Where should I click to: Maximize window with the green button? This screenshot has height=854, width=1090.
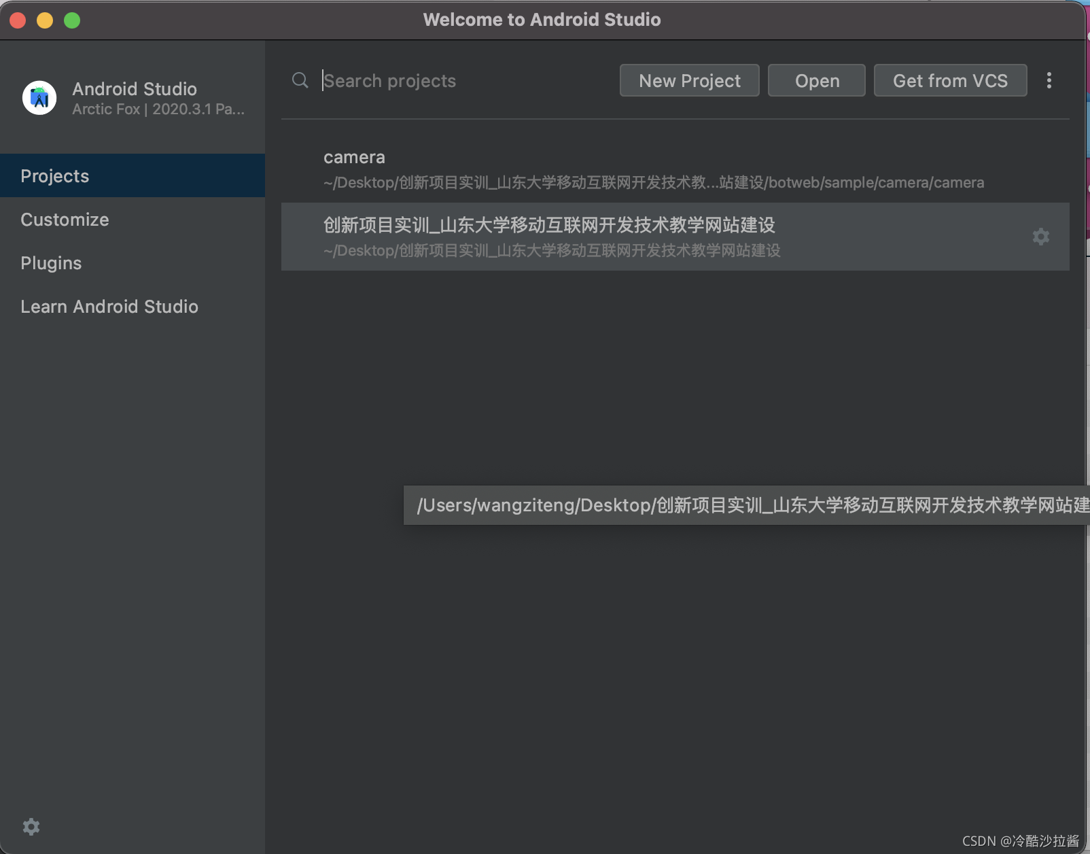(x=72, y=20)
